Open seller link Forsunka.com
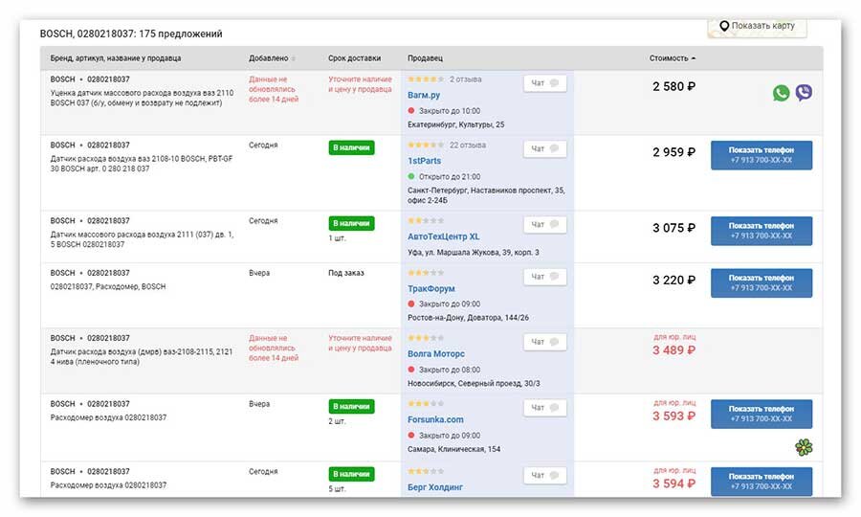 [x=435, y=419]
